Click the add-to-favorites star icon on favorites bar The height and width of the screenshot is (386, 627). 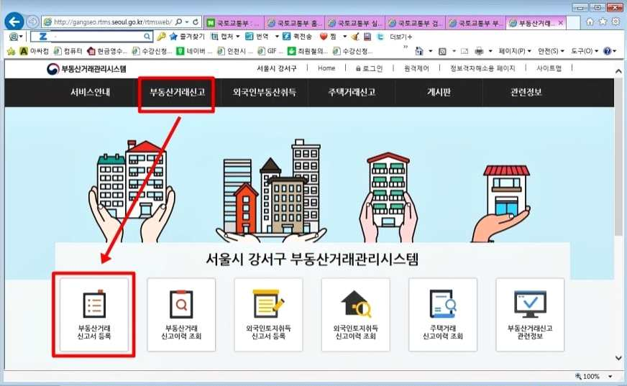click(11, 51)
